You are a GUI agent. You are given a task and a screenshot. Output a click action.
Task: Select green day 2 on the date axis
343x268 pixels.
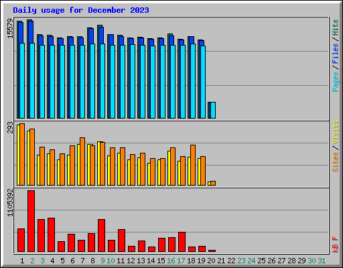32,261
